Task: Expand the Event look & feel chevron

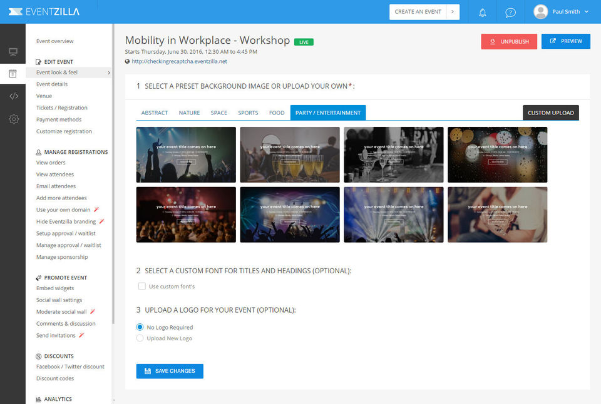Action: point(109,73)
